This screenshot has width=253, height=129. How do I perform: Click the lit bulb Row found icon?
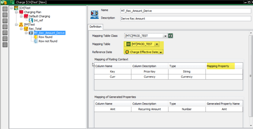[36, 37]
